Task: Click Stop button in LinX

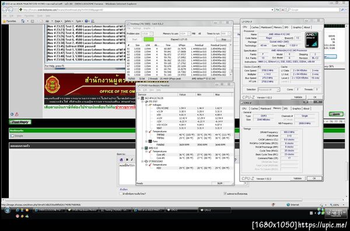Action: (x=223, y=39)
